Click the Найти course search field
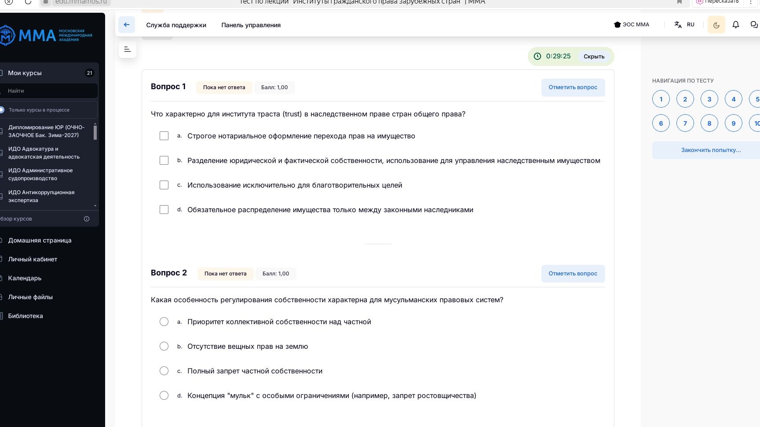Screen dimensions: 760x427 tap(49, 91)
